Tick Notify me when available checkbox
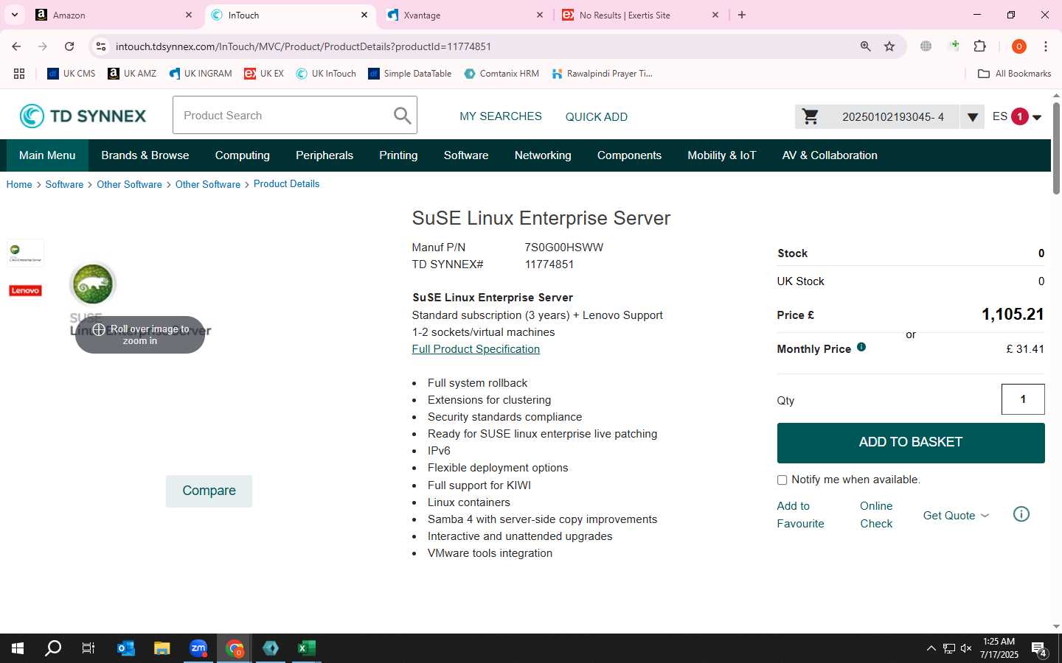This screenshot has height=663, width=1062. [x=782, y=480]
